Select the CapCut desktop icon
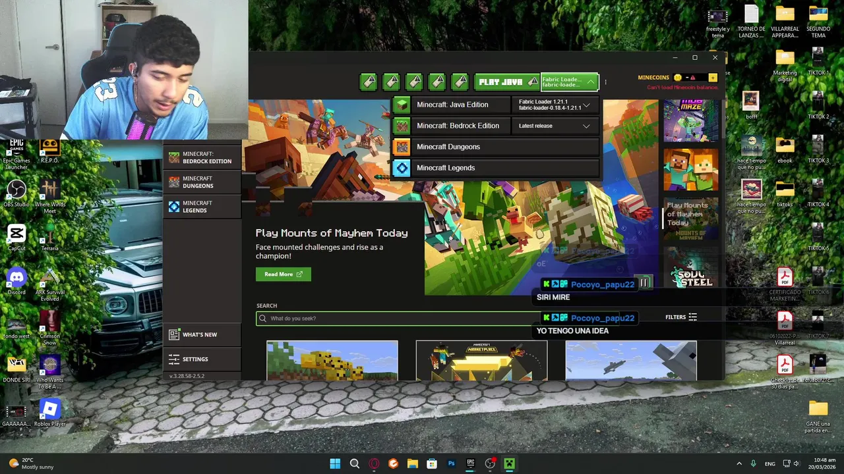The width and height of the screenshot is (844, 474). click(16, 238)
